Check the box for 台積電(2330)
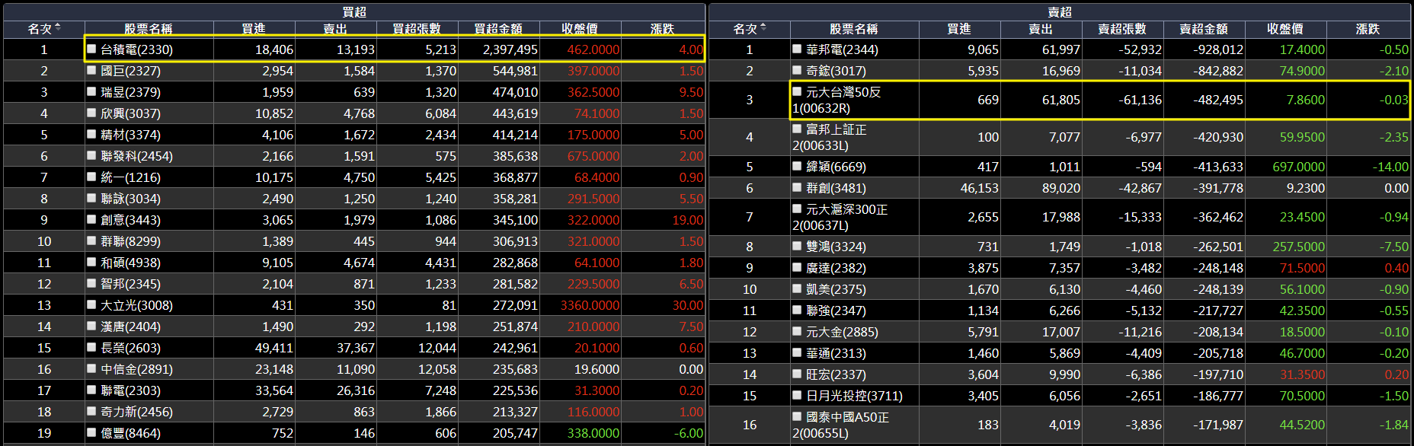This screenshot has width=1414, height=446. coord(92,49)
